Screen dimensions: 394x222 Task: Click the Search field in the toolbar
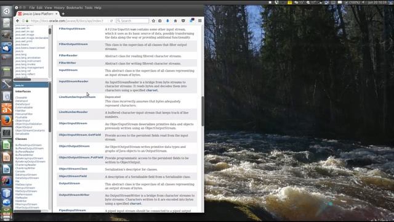(x=133, y=21)
